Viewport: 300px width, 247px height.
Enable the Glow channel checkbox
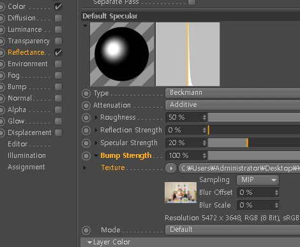coord(58,121)
